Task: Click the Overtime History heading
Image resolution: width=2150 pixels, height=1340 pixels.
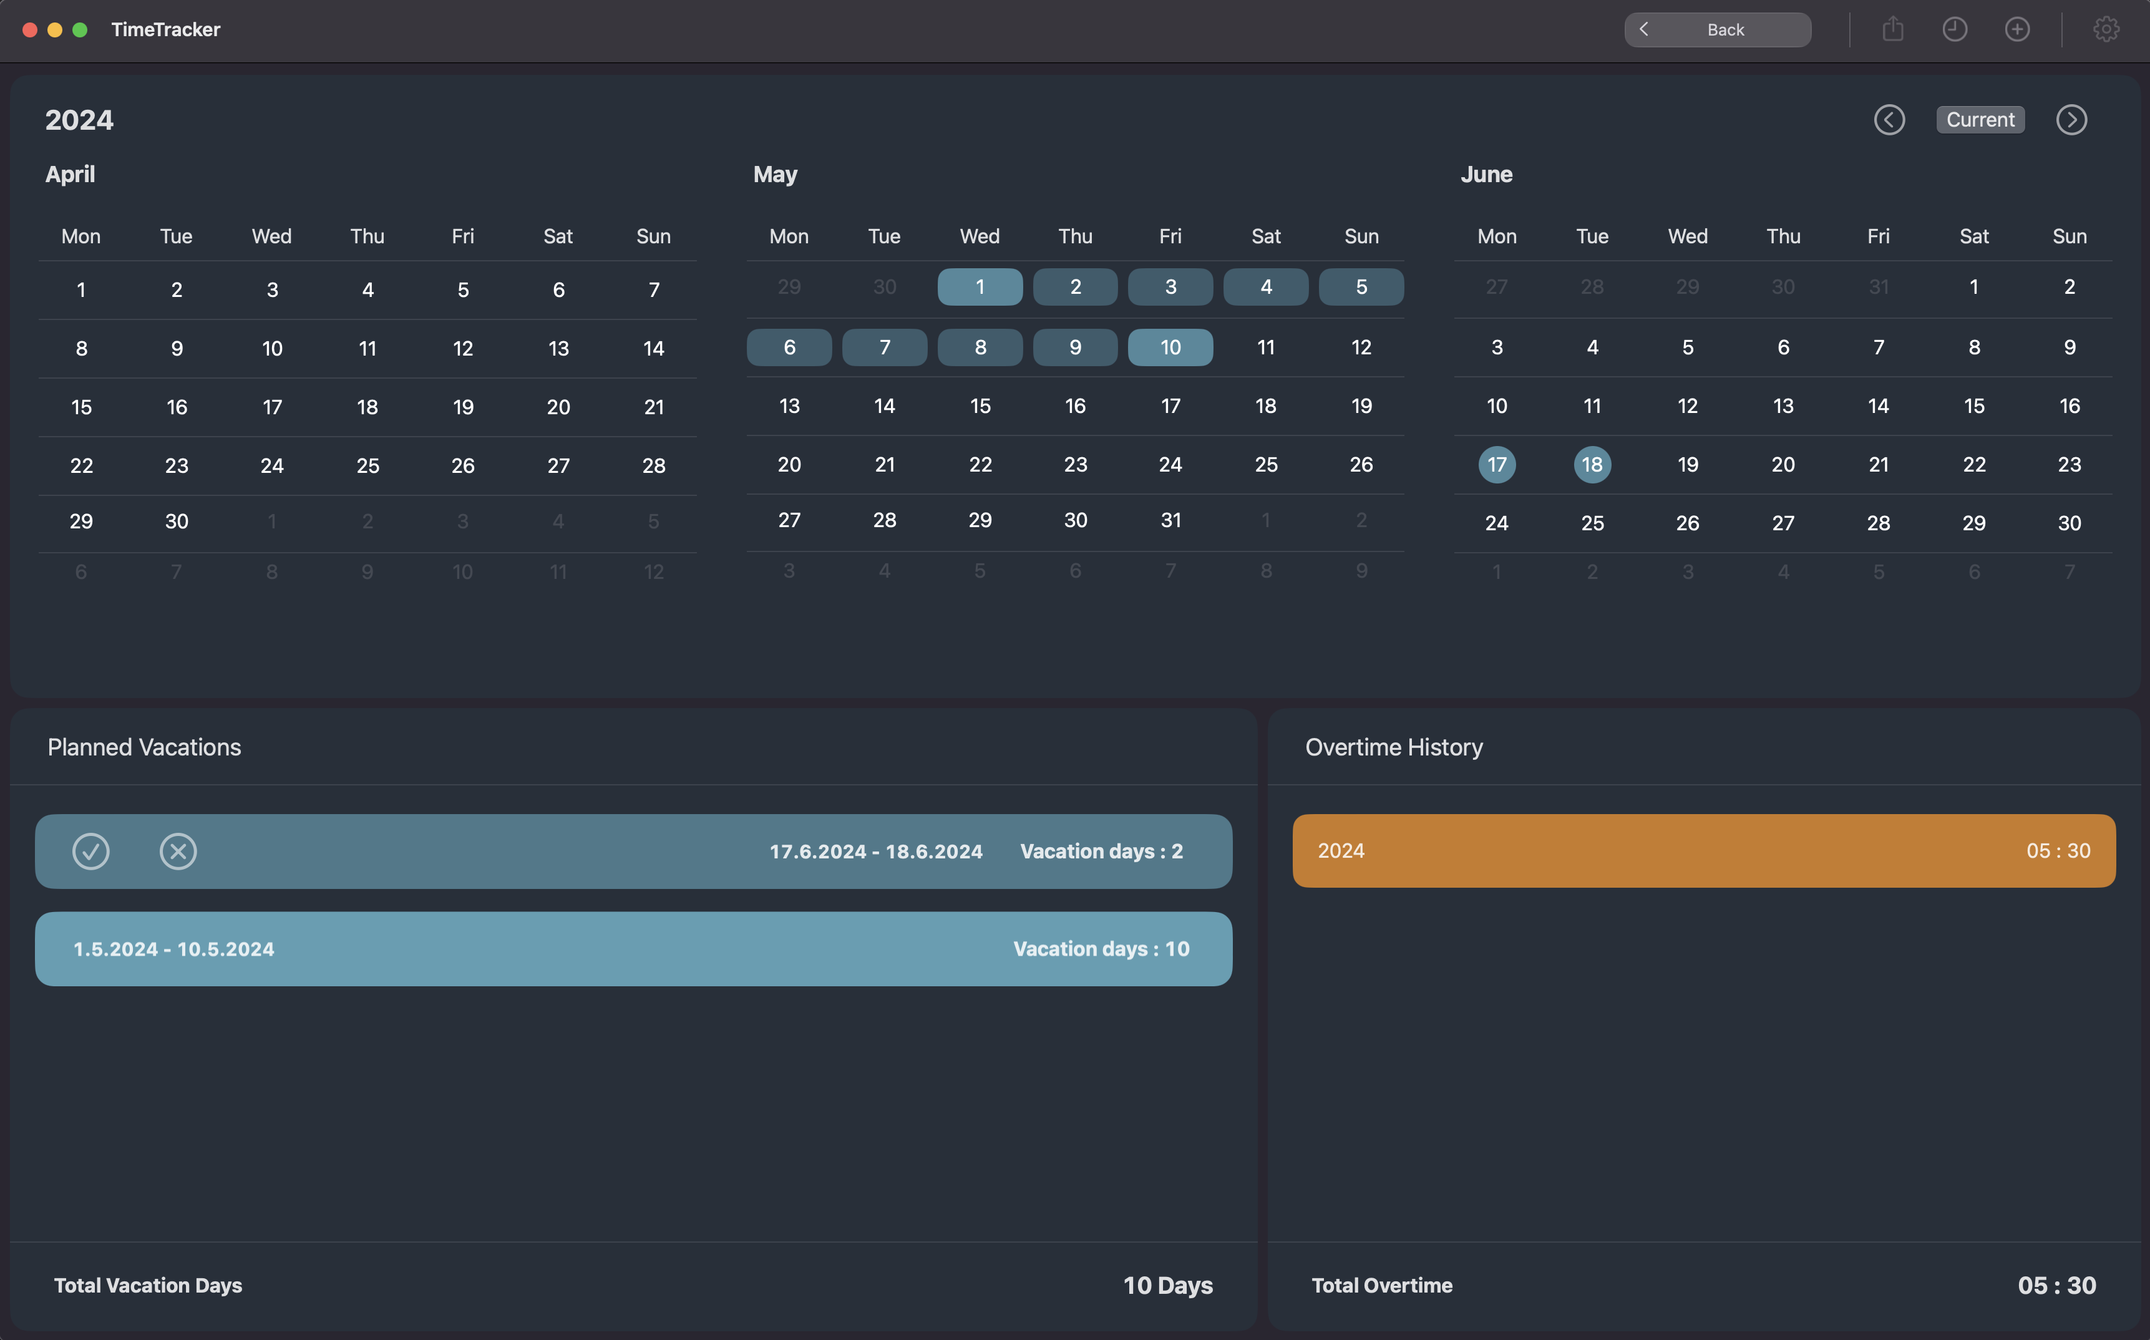Action: tap(1394, 747)
